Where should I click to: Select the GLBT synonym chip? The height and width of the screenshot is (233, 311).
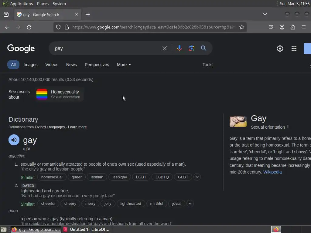(x=183, y=177)
